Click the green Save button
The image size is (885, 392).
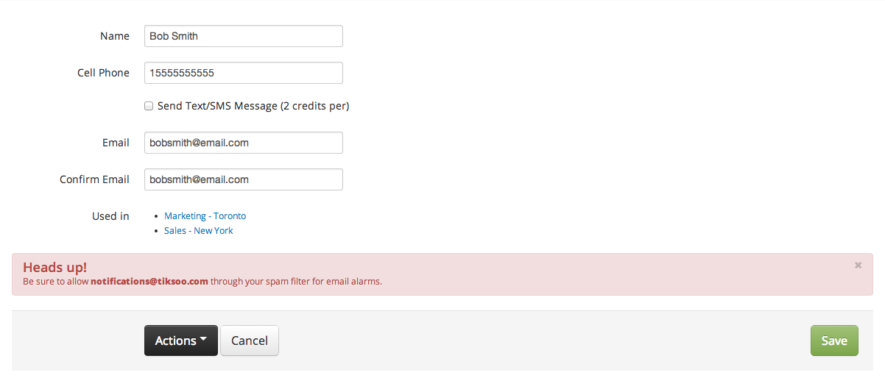tap(834, 341)
